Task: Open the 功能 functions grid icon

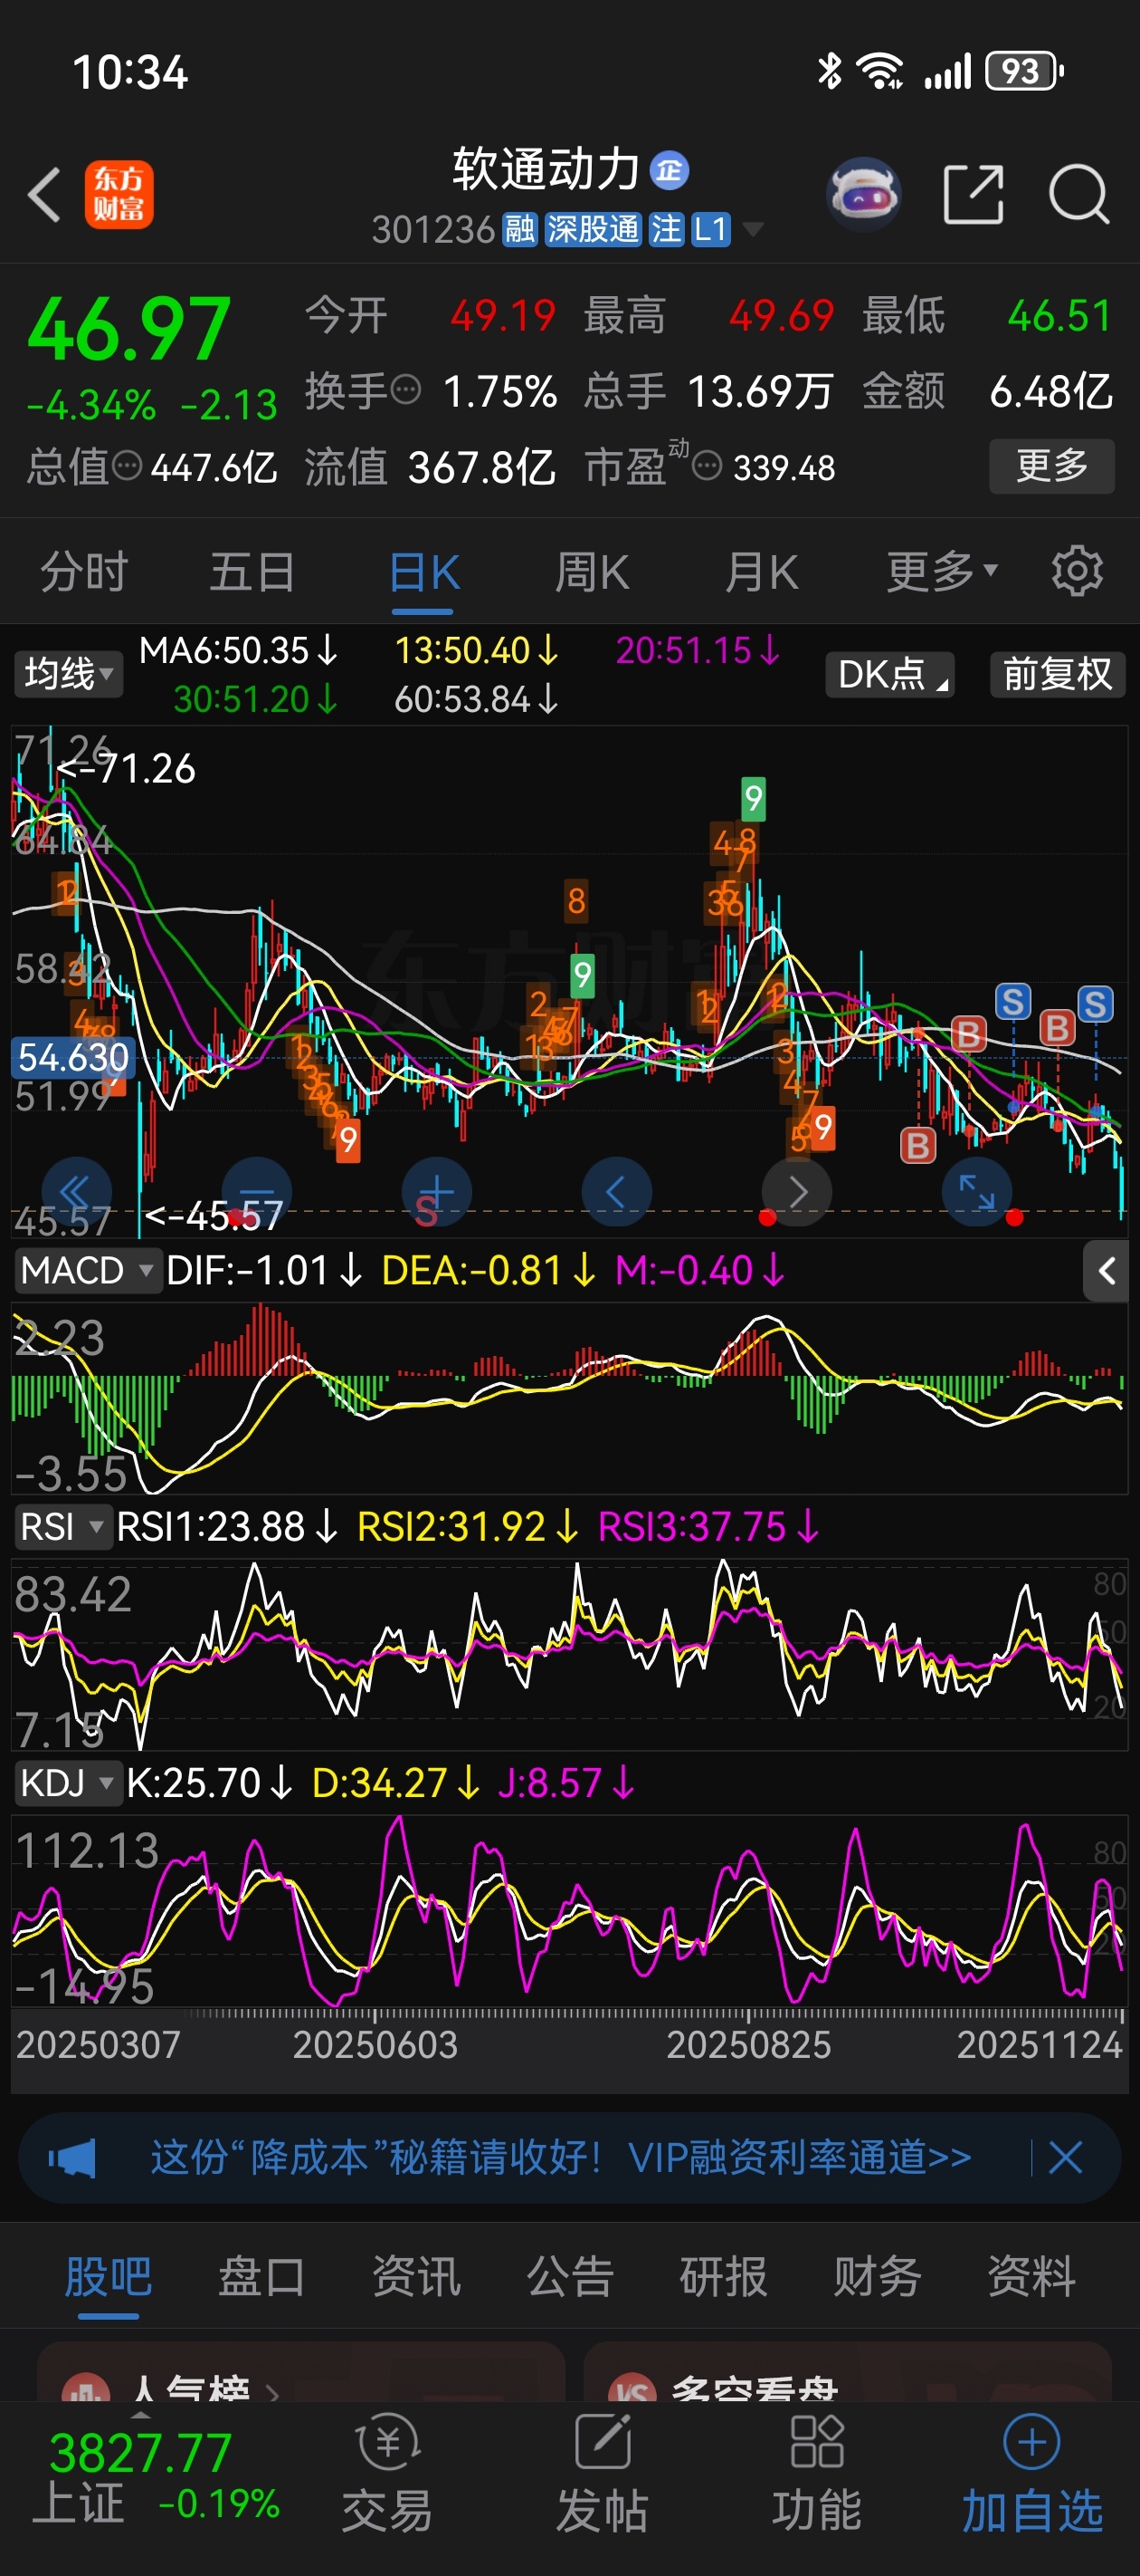Action: coord(817,2441)
